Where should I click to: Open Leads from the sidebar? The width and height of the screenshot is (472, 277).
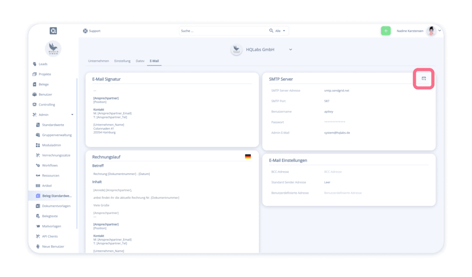43,64
